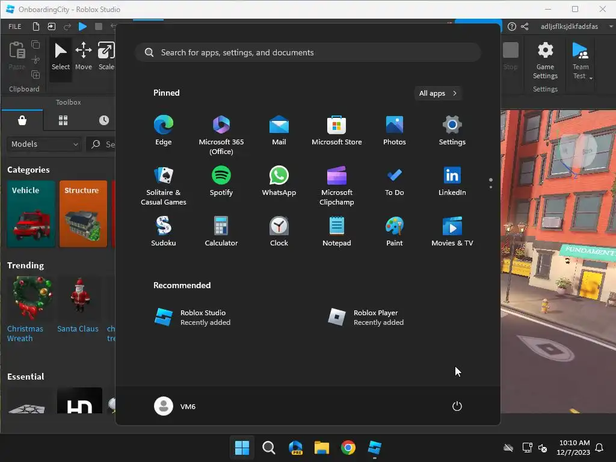The width and height of the screenshot is (616, 462).
Task: Open the VM6 user account menu
Action: (175, 406)
